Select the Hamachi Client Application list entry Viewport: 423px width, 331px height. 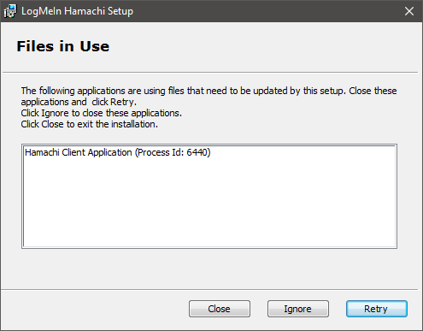tap(118, 152)
